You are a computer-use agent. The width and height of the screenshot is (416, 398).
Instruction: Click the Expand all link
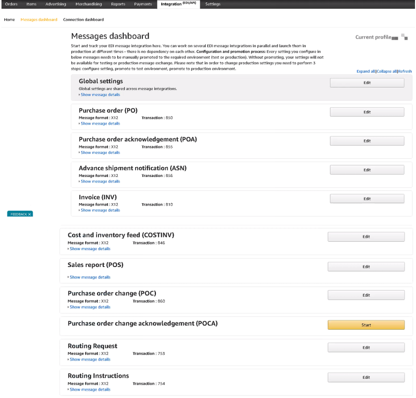[366, 71]
